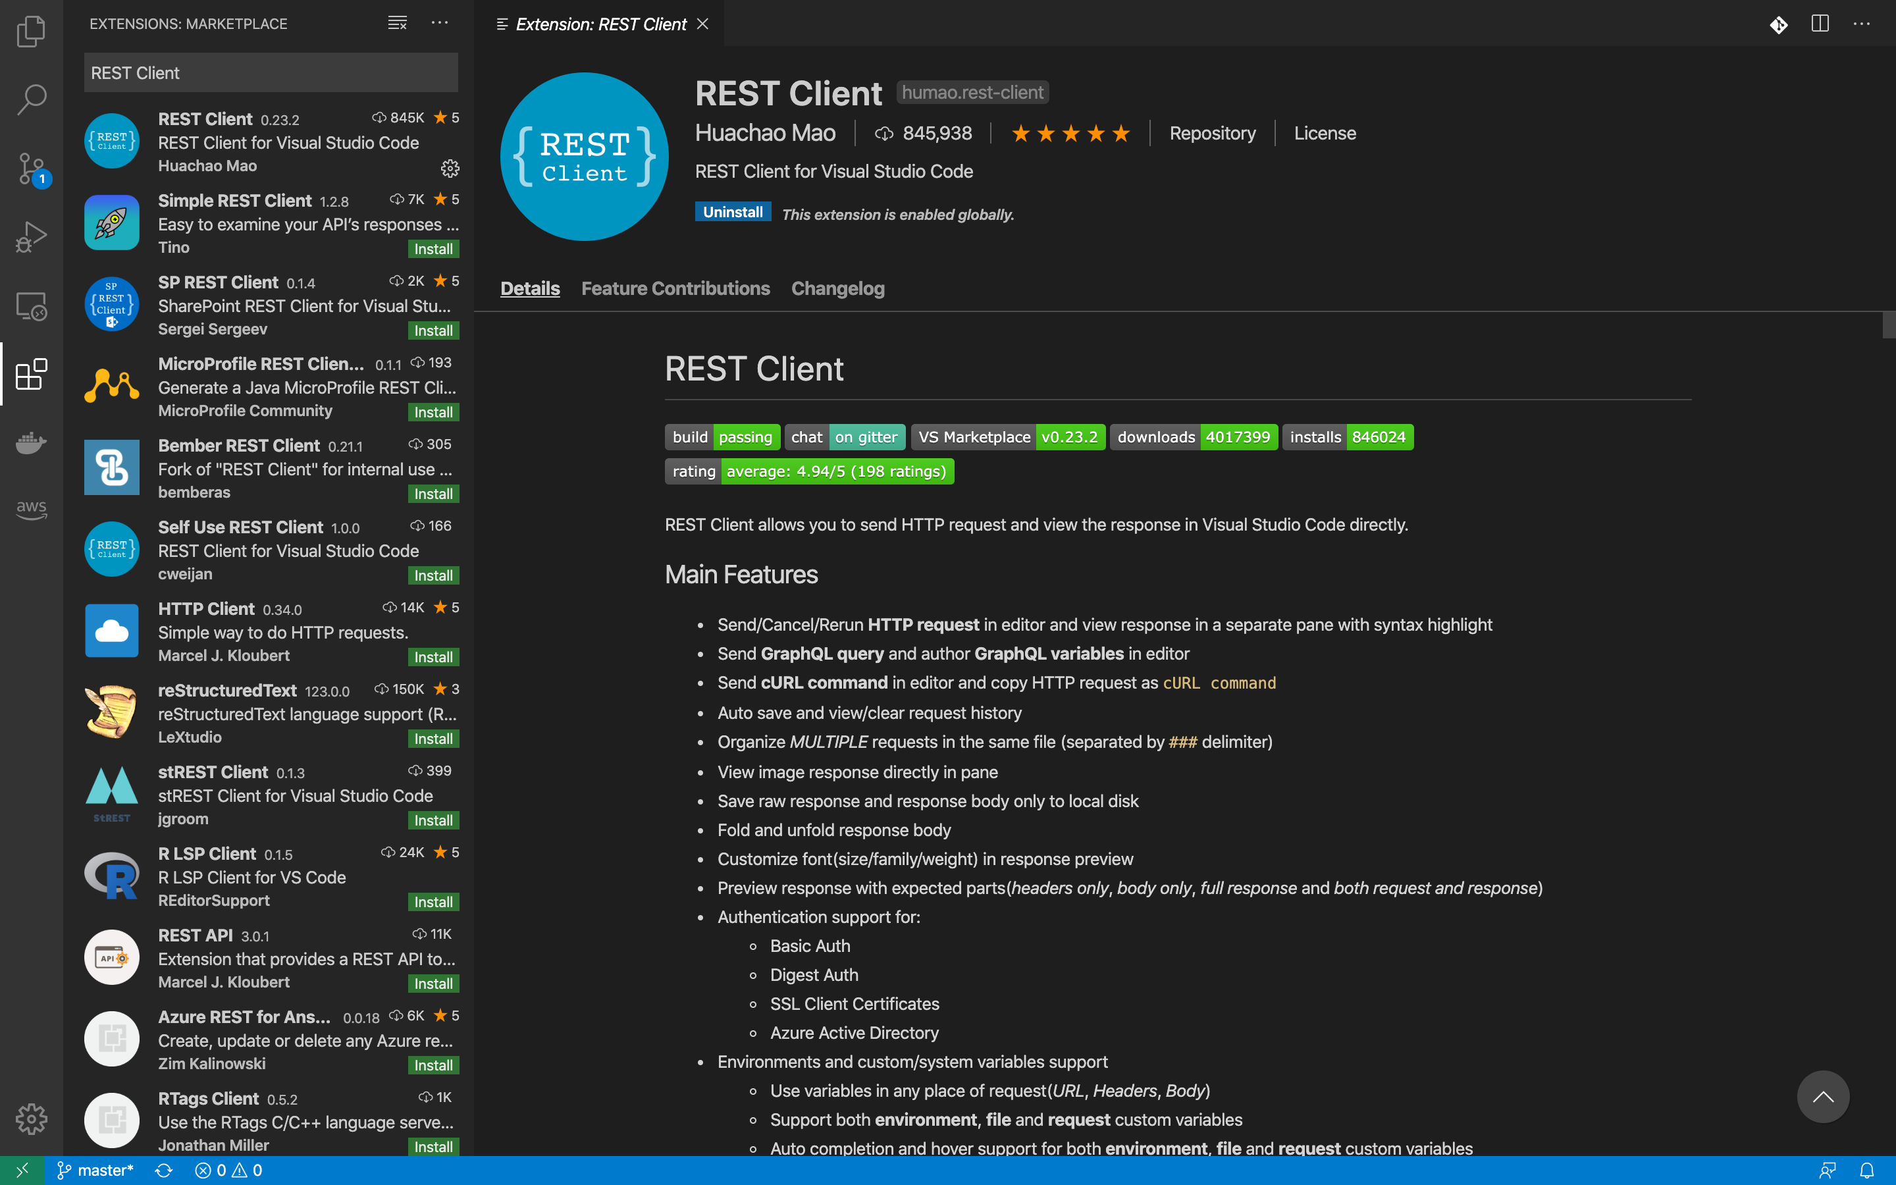Click the source control diamond icon in editor toolbar

[x=1778, y=24]
